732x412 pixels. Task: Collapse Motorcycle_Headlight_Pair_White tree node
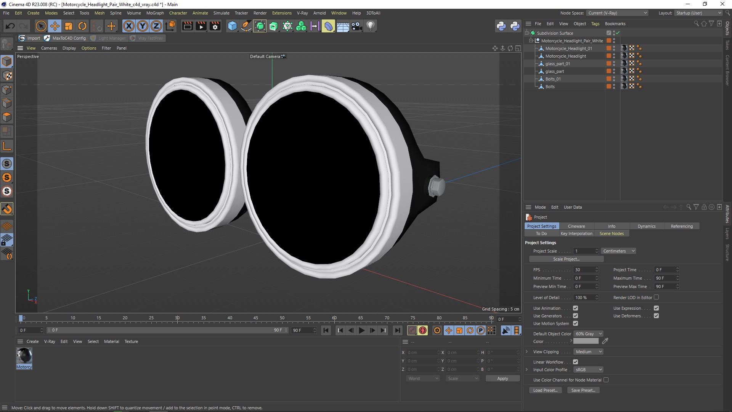pyautogui.click(x=531, y=40)
